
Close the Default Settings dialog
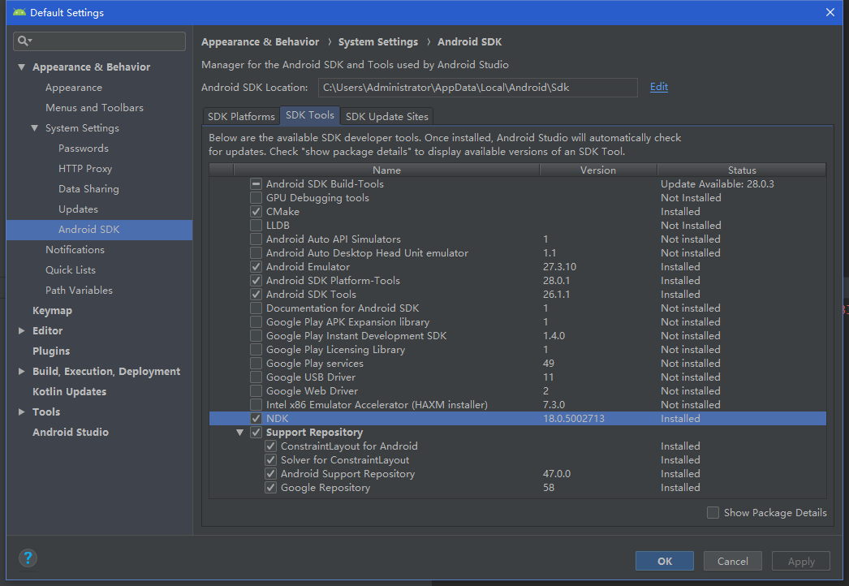tap(830, 12)
